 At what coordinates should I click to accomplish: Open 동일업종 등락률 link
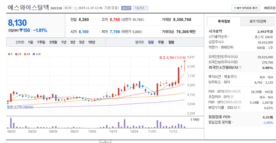click(x=221, y=122)
